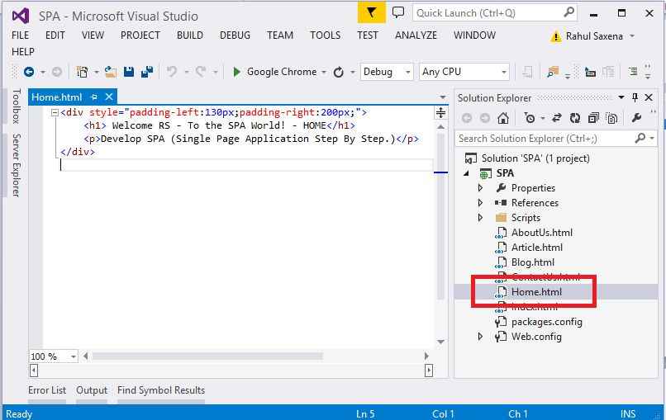Expand the Scripts folder

pyautogui.click(x=480, y=218)
